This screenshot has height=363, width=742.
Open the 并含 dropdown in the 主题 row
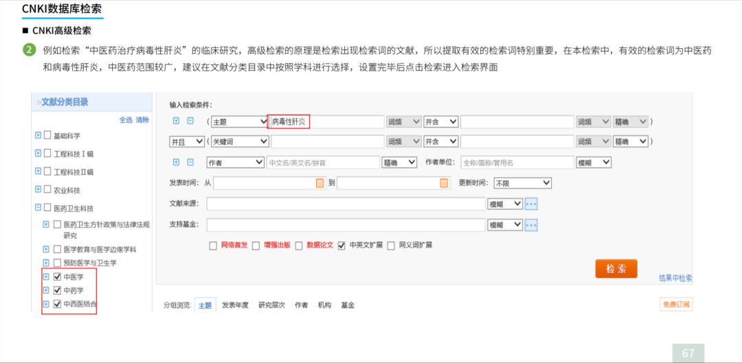[441, 121]
